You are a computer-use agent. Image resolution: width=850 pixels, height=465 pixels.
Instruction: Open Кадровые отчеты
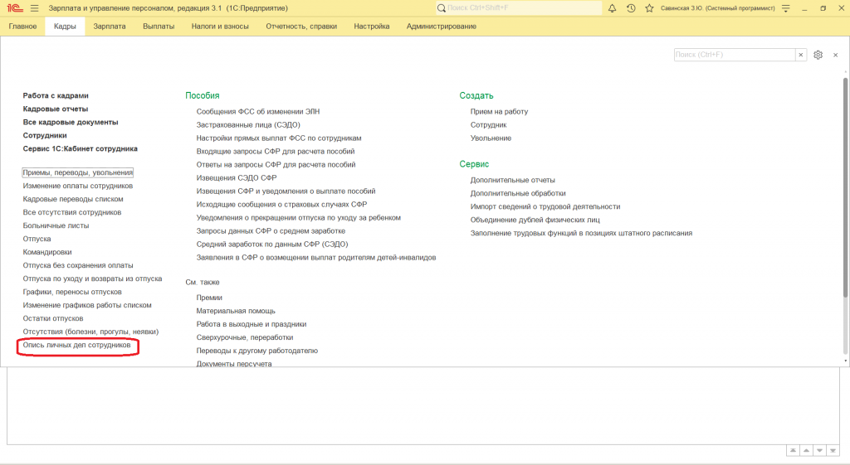[56, 109]
